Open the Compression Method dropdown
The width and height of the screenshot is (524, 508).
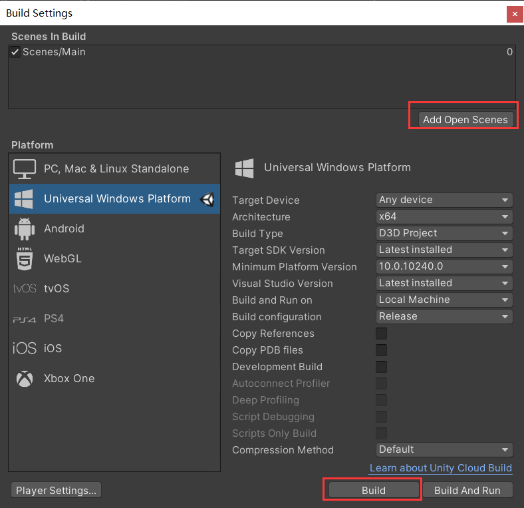coord(444,450)
